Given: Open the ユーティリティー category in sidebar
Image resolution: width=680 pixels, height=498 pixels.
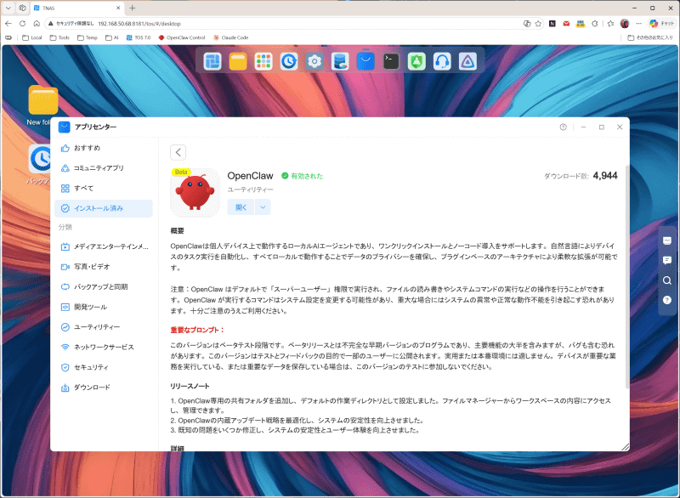Looking at the screenshot, I should [104, 327].
